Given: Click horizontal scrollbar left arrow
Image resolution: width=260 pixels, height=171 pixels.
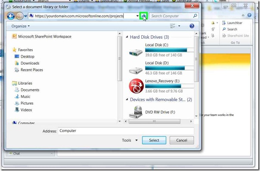Looking at the screenshot, I should 126,121.
